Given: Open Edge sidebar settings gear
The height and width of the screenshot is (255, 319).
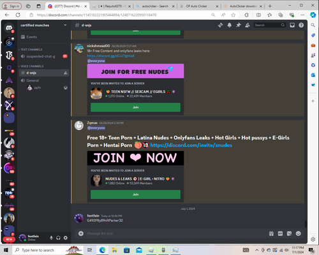Looking at the screenshot, I should 313,239.
